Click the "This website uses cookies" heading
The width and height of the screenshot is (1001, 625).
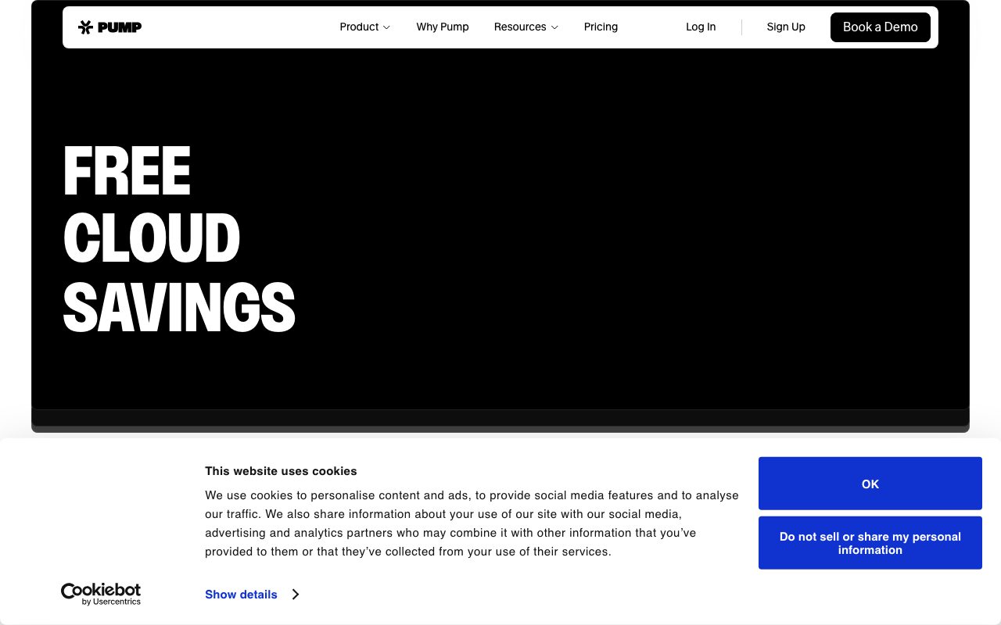281,471
